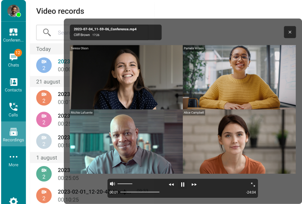Click the user profile avatar
This screenshot has height=204, width=302.
tap(14, 11)
